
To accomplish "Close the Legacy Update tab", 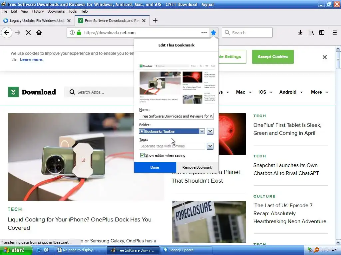I will [69, 21].
